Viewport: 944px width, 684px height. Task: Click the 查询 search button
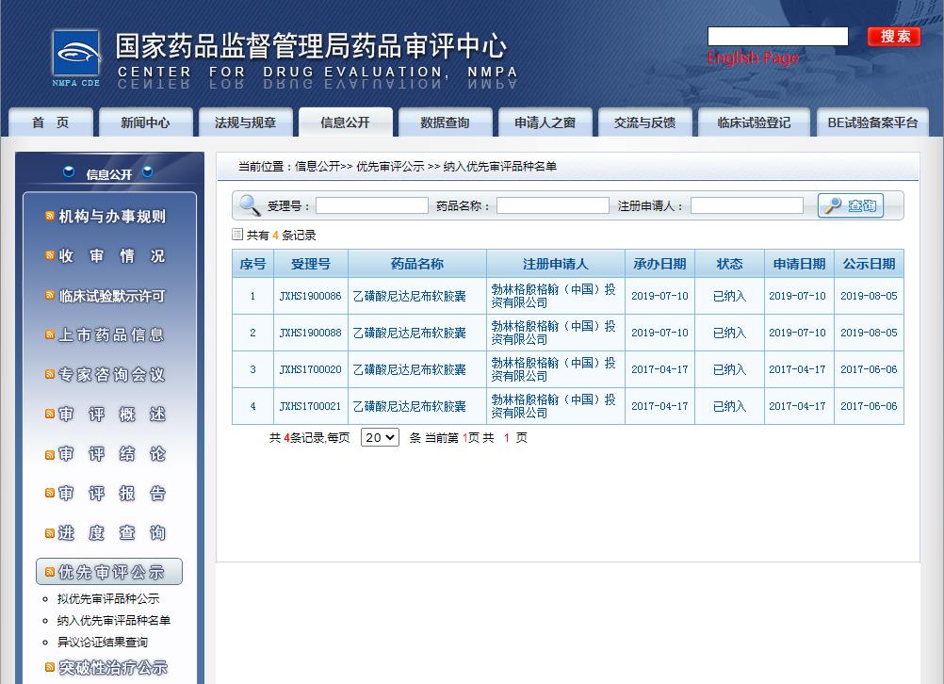tap(851, 205)
